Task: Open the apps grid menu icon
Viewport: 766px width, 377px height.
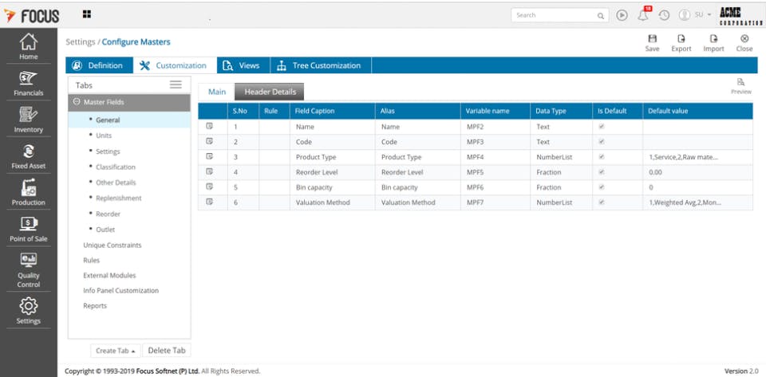Action: [x=86, y=14]
